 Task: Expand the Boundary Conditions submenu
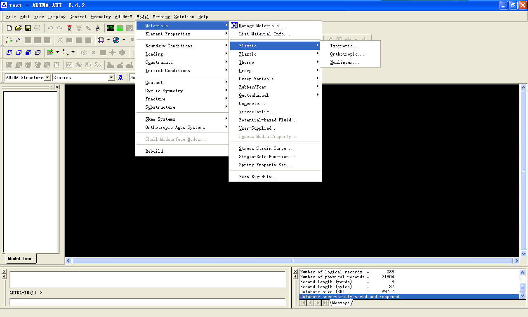coord(182,46)
